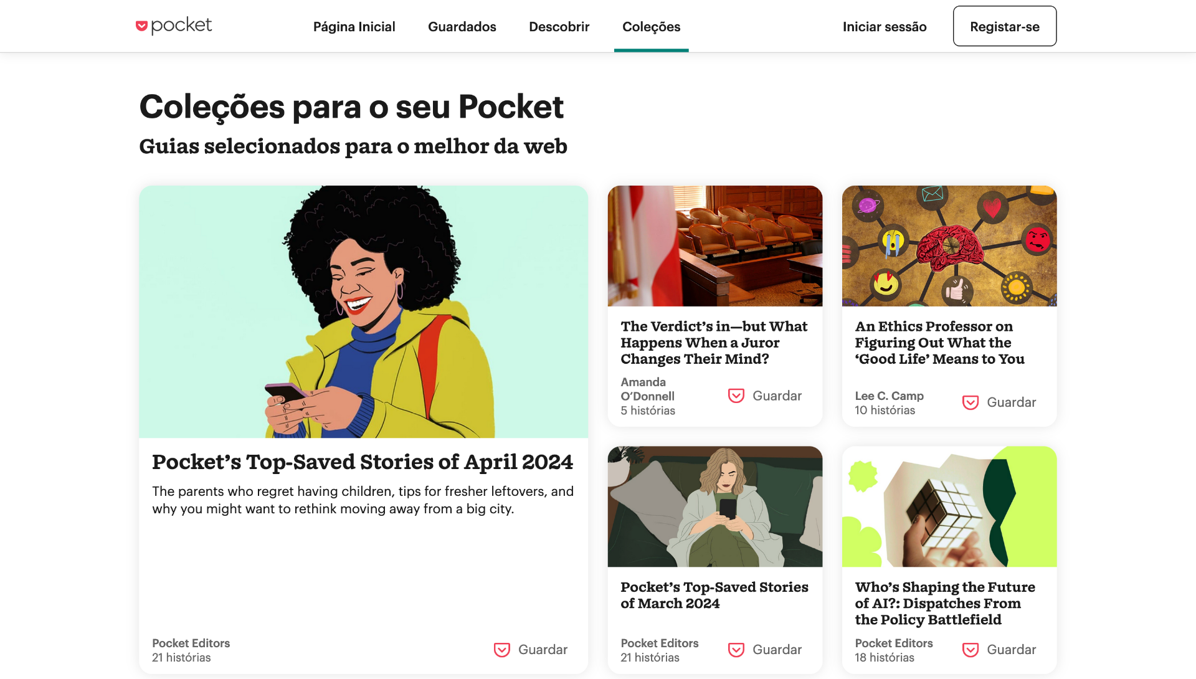Click the Pocket logo icon
The height and width of the screenshot is (679, 1196).
pos(141,26)
